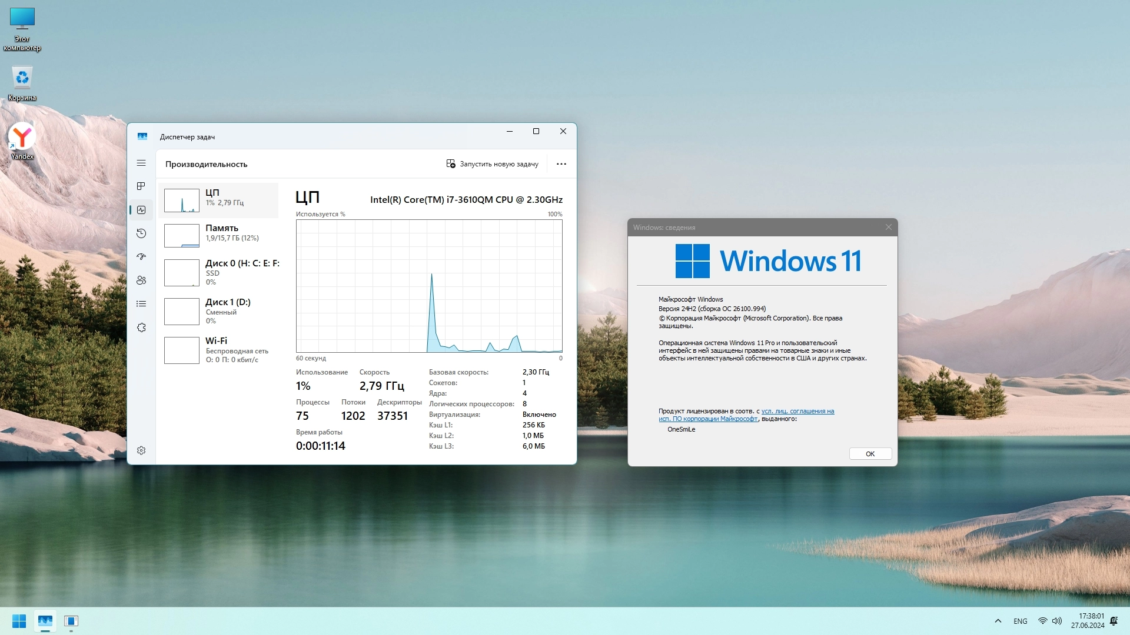1130x635 pixels.
Task: Open the Processes page icon
Action: (x=141, y=186)
